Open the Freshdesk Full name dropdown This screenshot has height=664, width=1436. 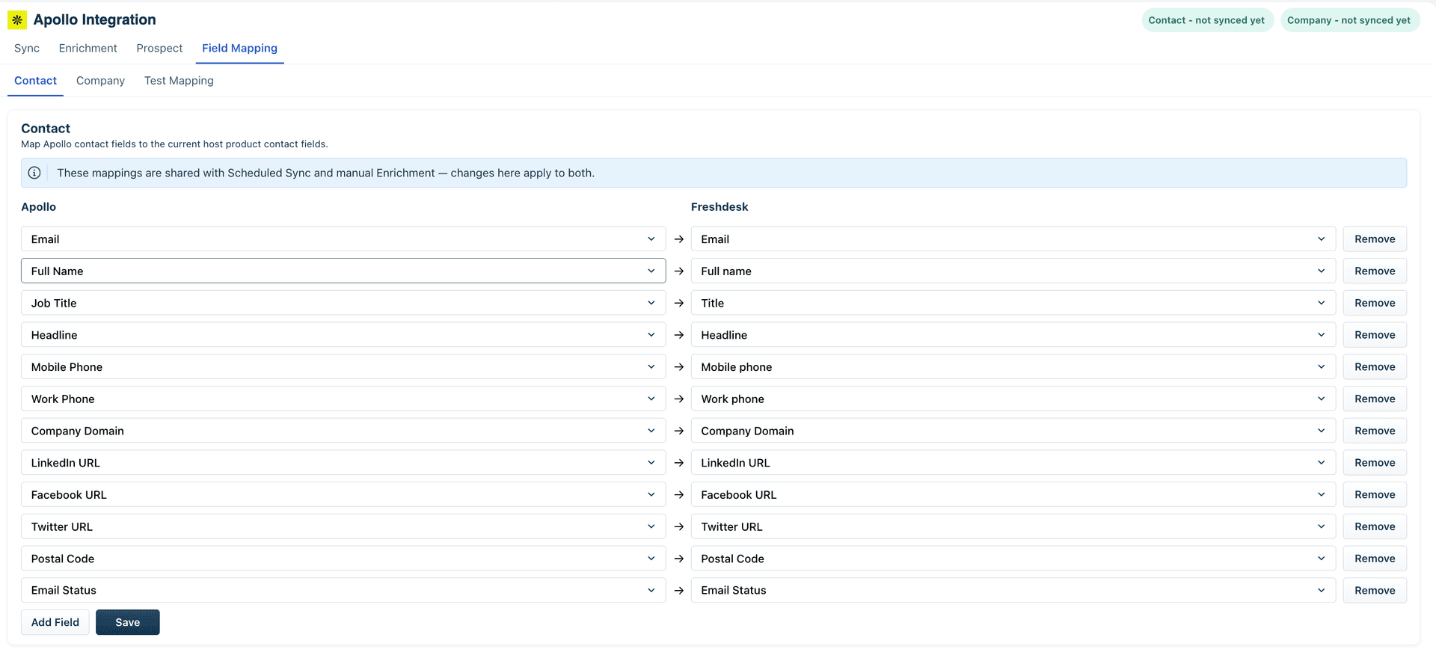pos(1013,271)
